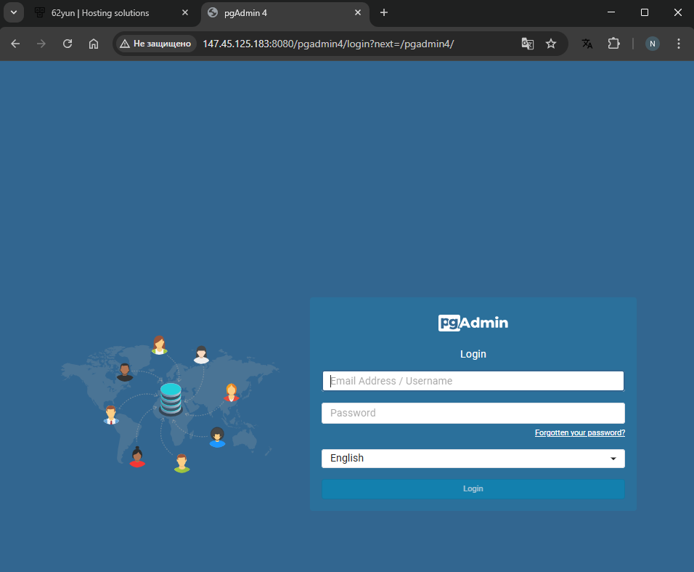Open the profile avatar marked N
The width and height of the screenshot is (694, 572).
pyautogui.click(x=652, y=44)
